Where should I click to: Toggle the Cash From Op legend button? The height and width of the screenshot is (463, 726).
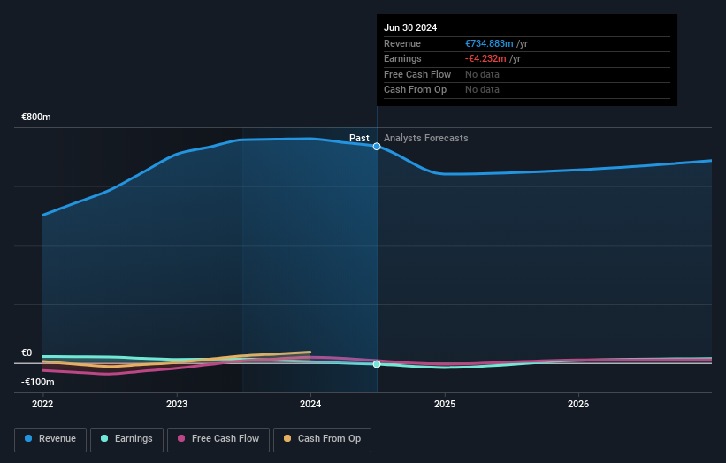tap(322, 439)
